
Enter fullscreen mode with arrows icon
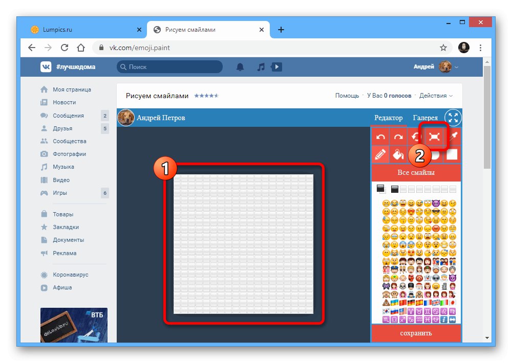pyautogui.click(x=453, y=118)
